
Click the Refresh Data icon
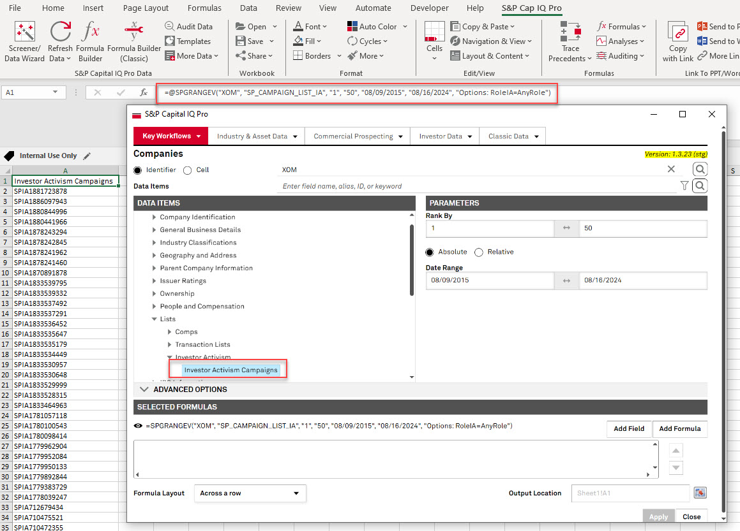(61, 32)
